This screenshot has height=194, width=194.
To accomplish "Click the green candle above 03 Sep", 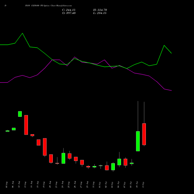I will point(113,167).
